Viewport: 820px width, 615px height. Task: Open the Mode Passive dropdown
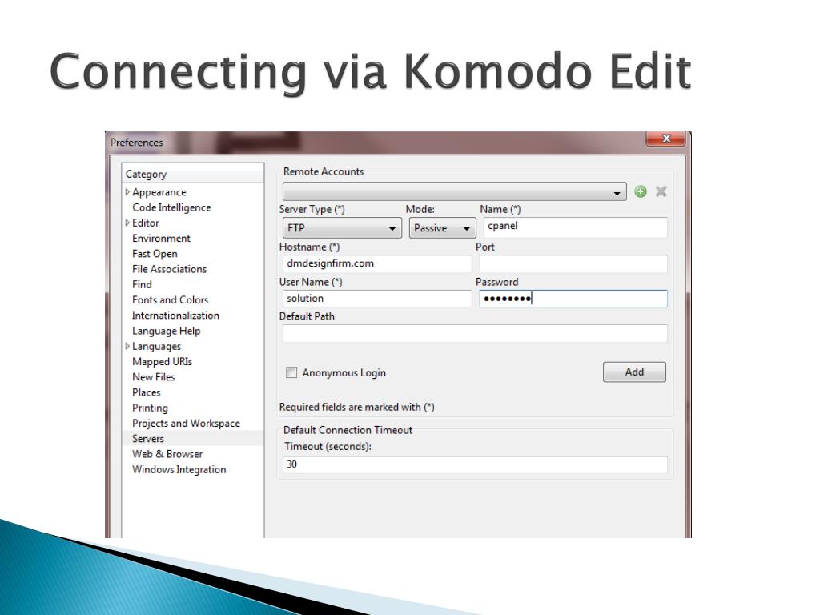click(x=442, y=228)
